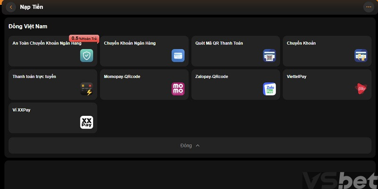Screen dimensions: 378x189
Task: Click the green shield safe transfer icon
Action: click(x=86, y=56)
